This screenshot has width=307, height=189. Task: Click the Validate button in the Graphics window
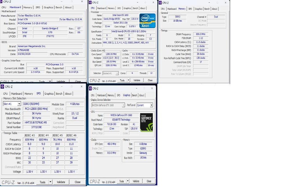click(x=136, y=181)
